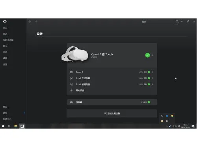
Task: Click the Touch left controller icon
Action: pyautogui.click(x=71, y=78)
